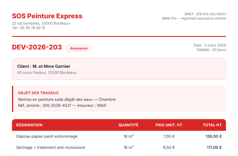This screenshot has width=238, height=156.
Task: Click the QUANTITÉ column header
Action: tap(128, 125)
